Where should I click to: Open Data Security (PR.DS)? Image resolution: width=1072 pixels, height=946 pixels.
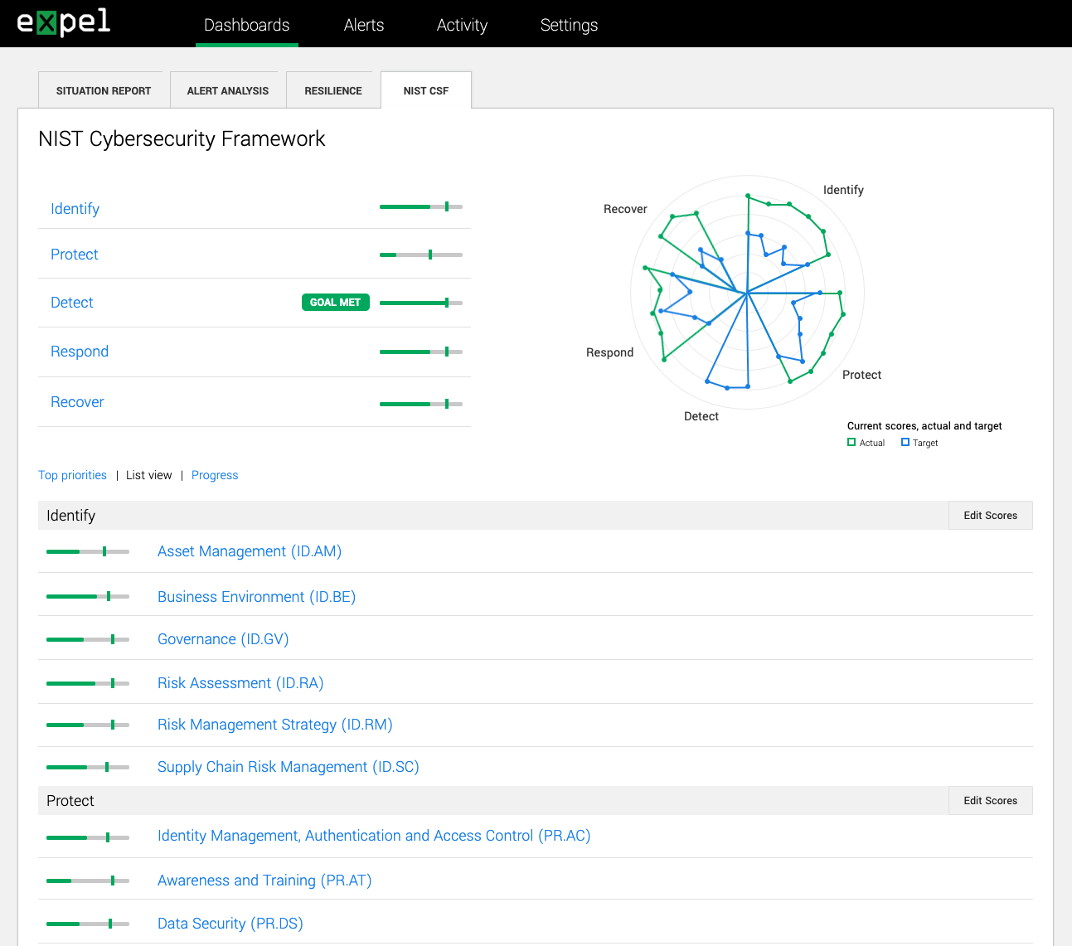pos(230,924)
